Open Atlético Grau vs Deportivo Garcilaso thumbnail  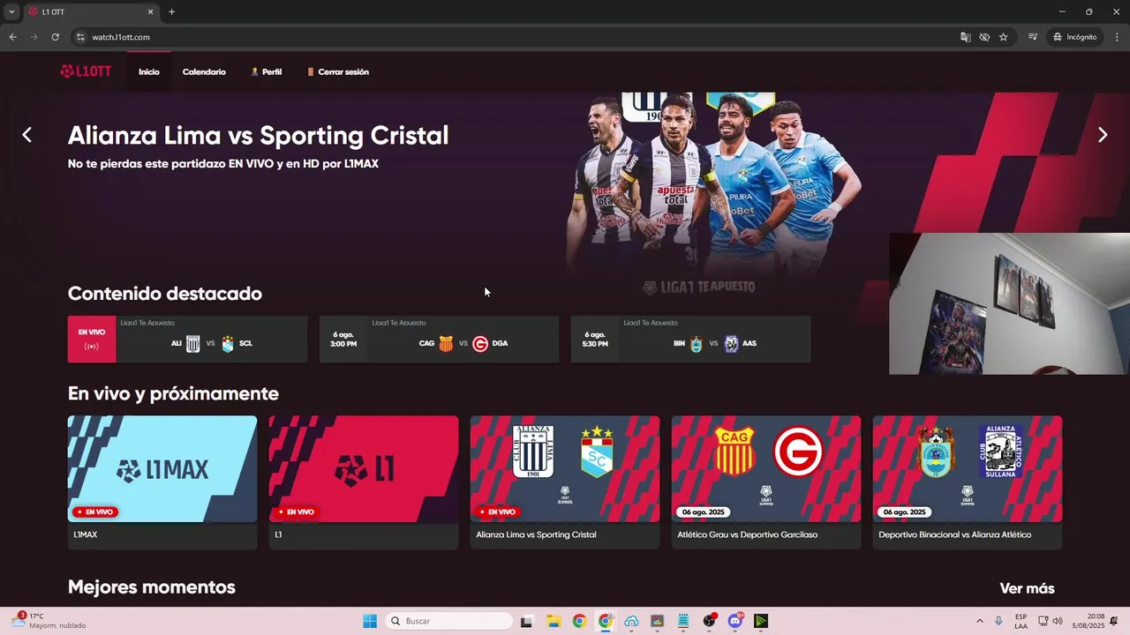pyautogui.click(x=766, y=468)
